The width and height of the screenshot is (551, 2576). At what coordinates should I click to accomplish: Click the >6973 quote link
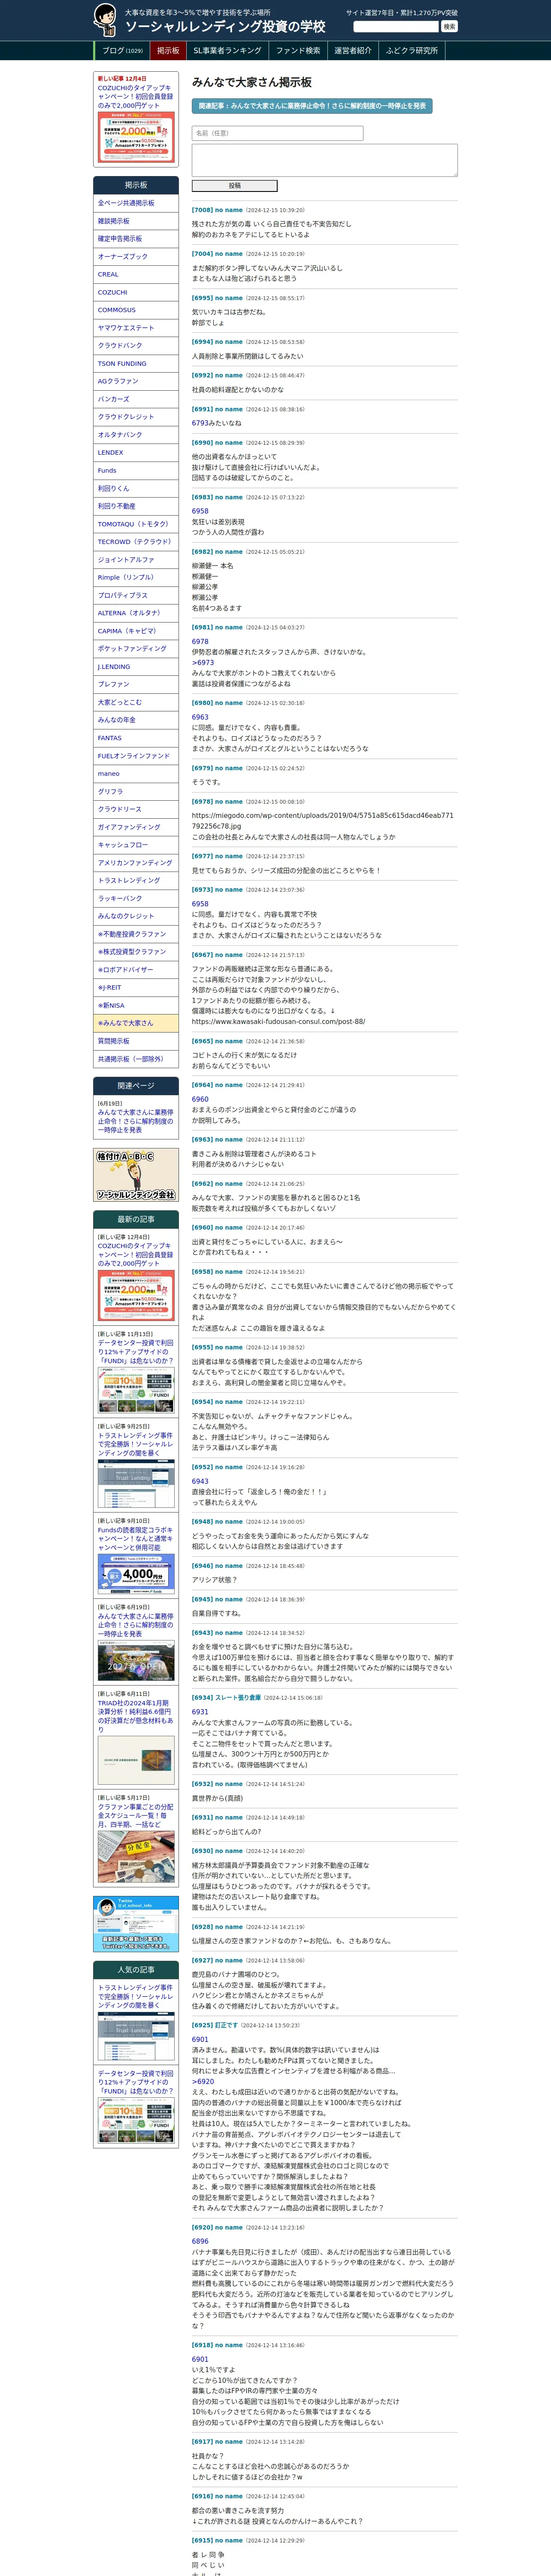[x=203, y=663]
